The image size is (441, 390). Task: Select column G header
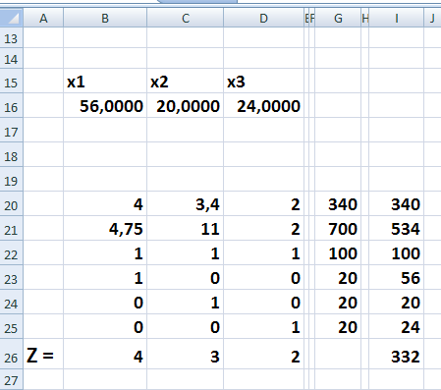[x=338, y=18]
